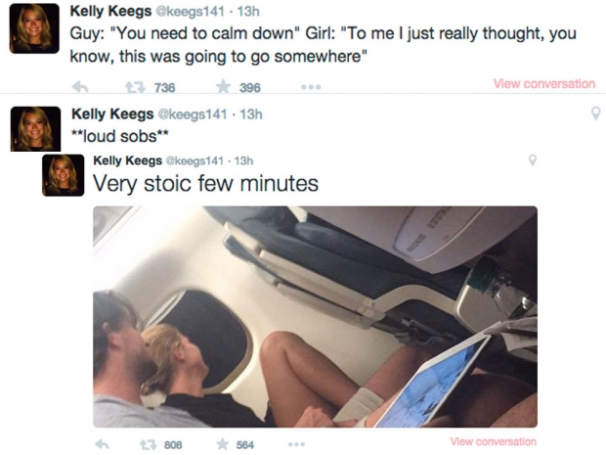This screenshot has height=455, width=606.
Task: Enlarge the airplane seat photo
Action: (315, 316)
